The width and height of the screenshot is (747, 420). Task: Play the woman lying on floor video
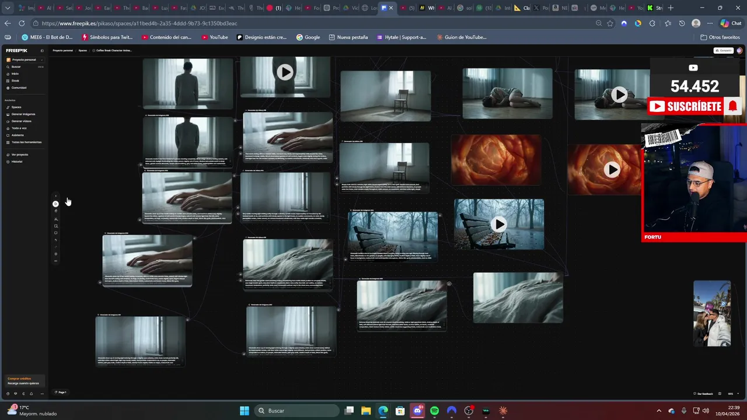click(x=619, y=94)
